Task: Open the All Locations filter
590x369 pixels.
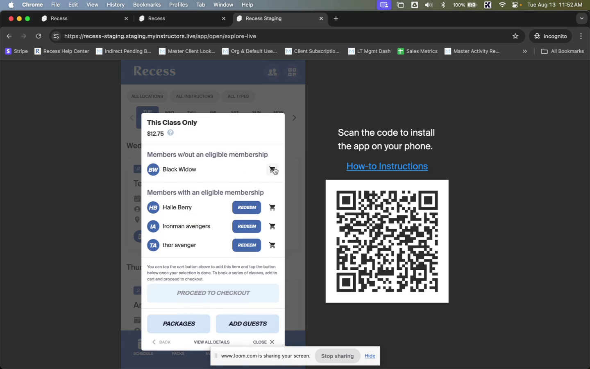Action: 147,96
